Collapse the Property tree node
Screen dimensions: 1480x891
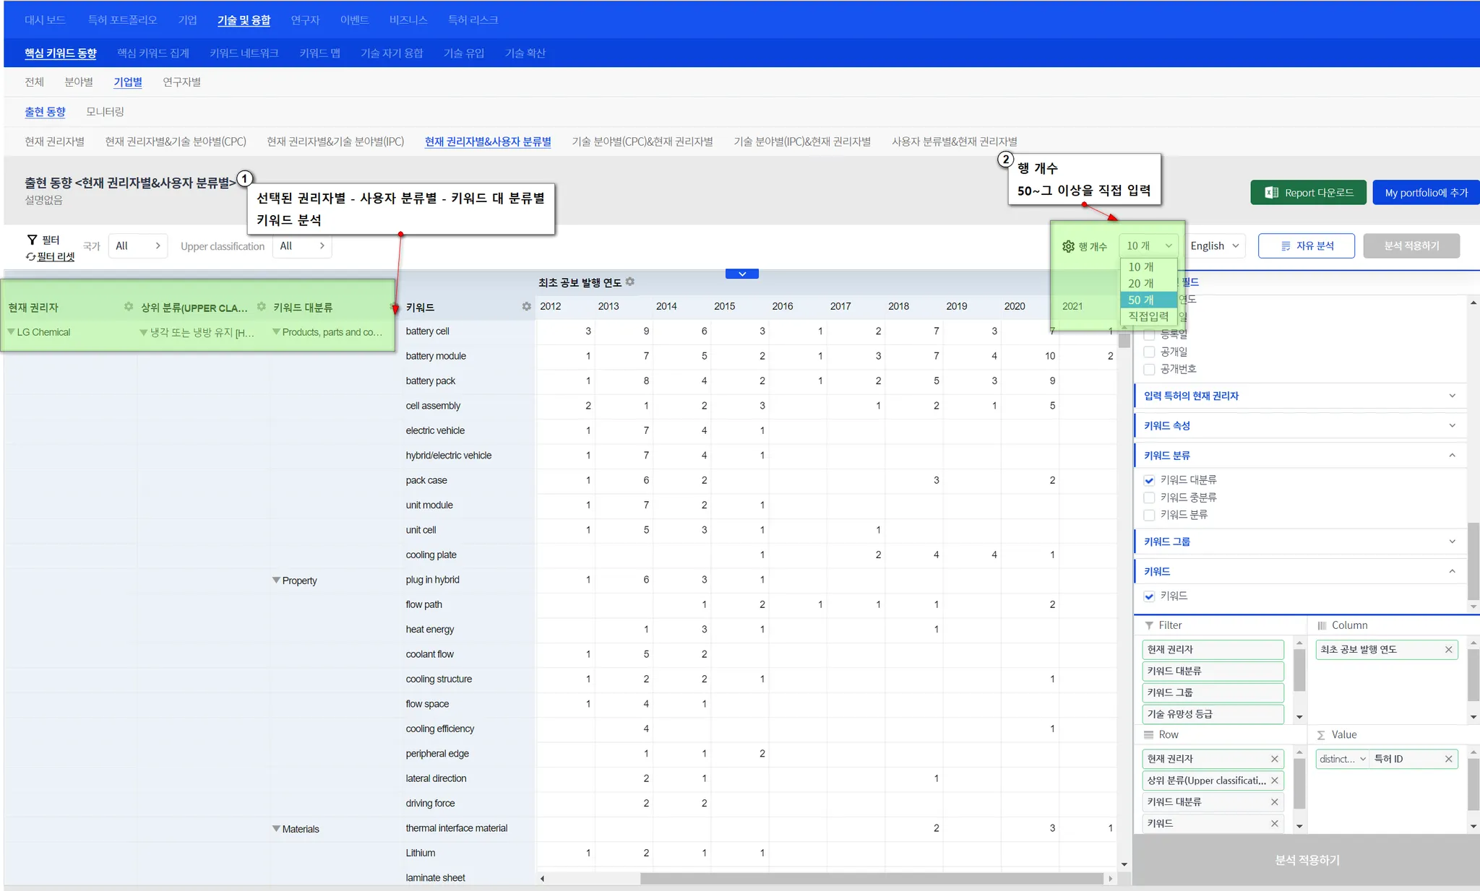(276, 581)
